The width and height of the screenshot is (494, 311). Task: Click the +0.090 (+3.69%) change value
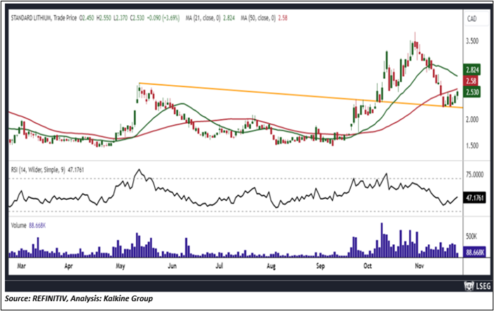click(x=163, y=18)
